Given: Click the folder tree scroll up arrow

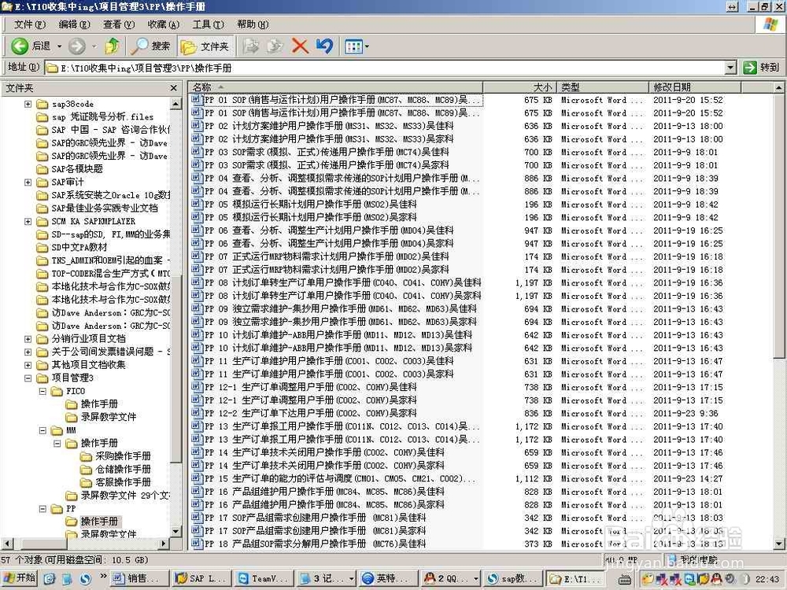Looking at the screenshot, I should tap(176, 104).
